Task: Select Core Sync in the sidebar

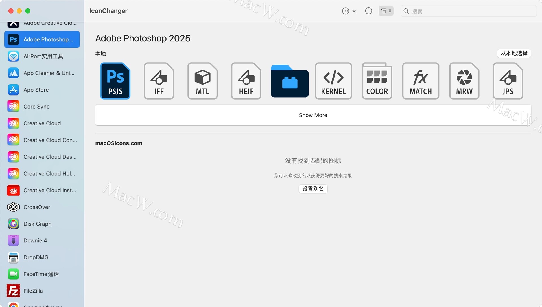Action: tap(42, 107)
